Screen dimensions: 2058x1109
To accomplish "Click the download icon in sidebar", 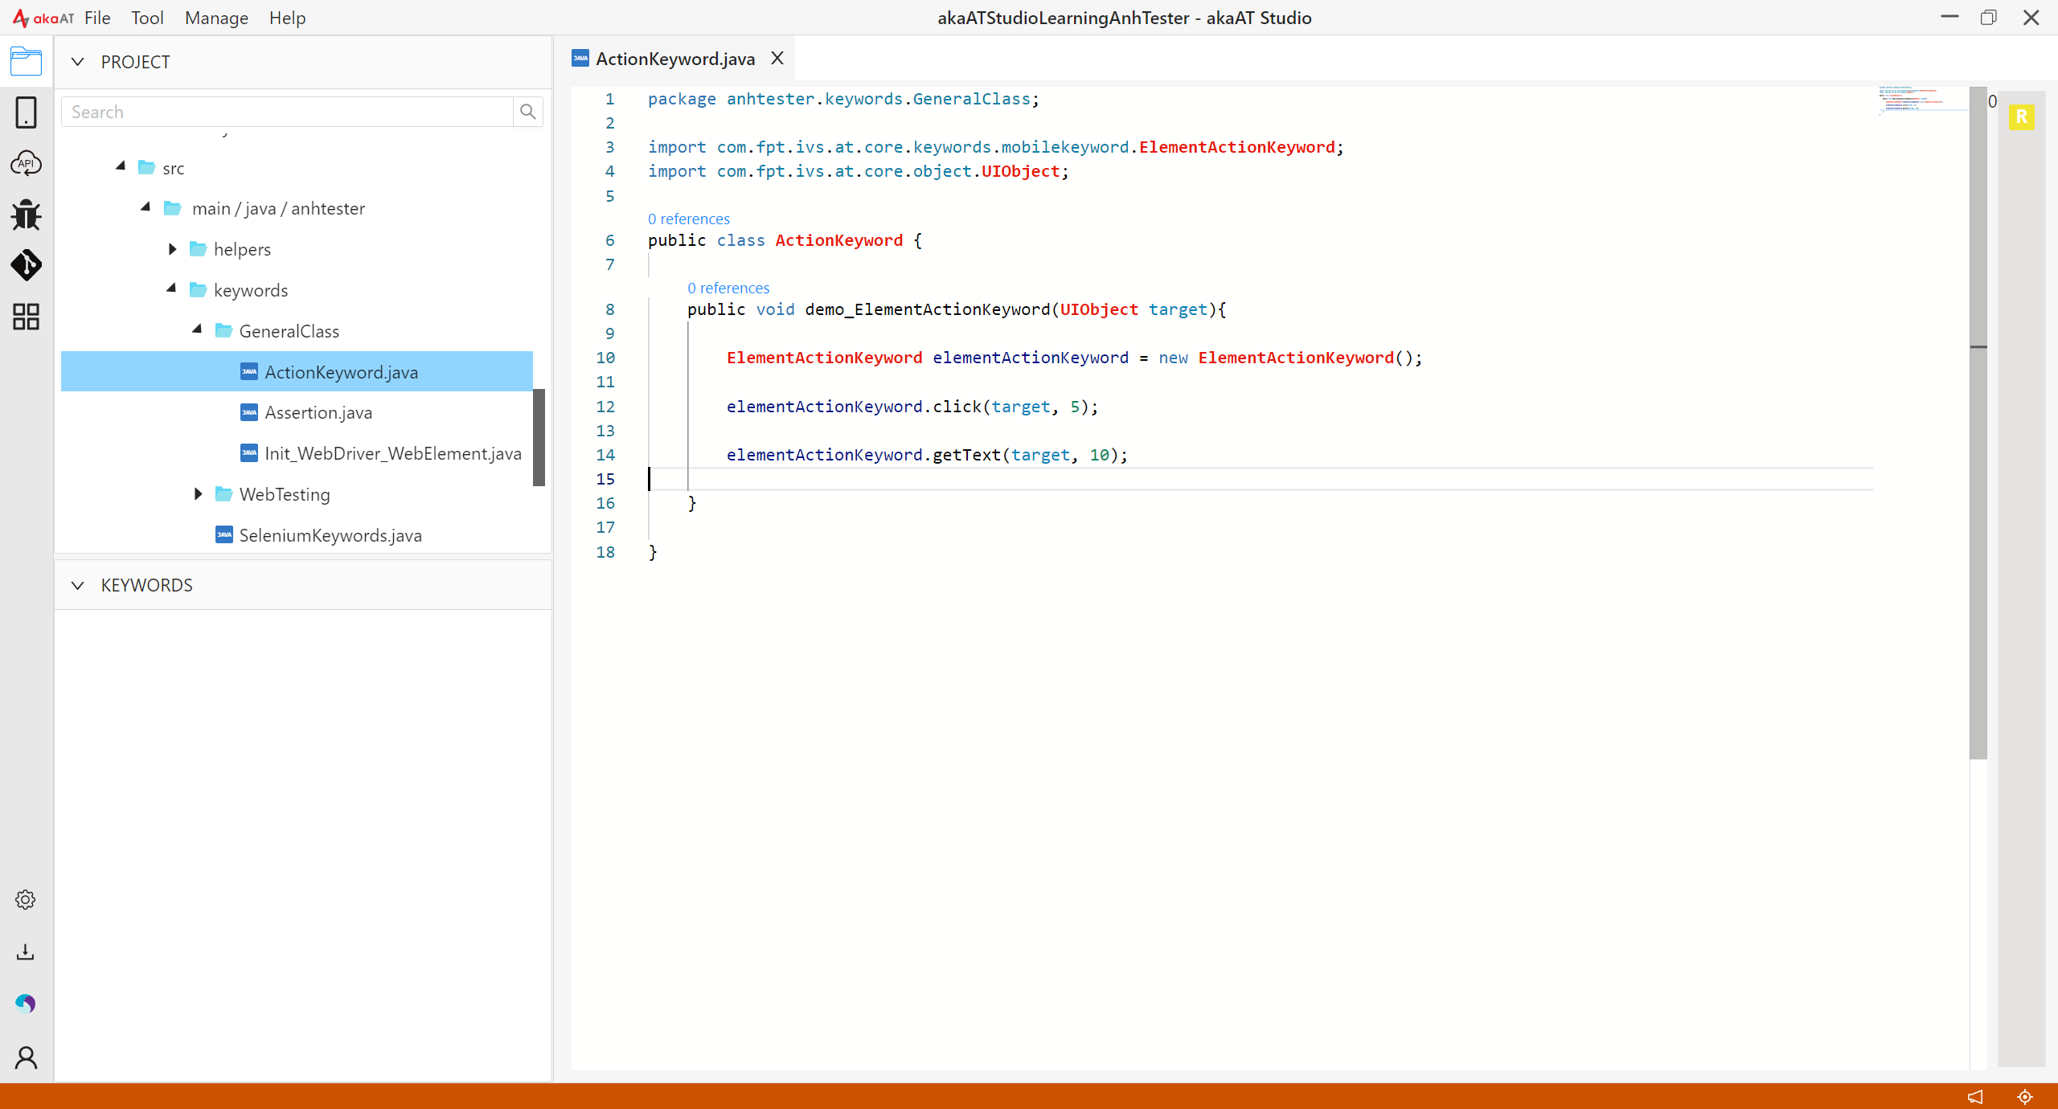I will click(x=26, y=952).
